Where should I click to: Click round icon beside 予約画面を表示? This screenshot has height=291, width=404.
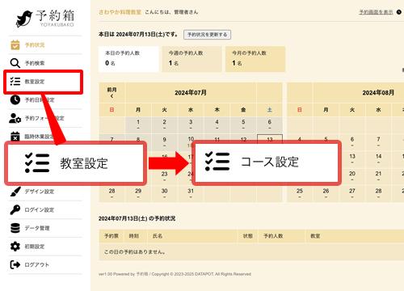tap(399, 12)
